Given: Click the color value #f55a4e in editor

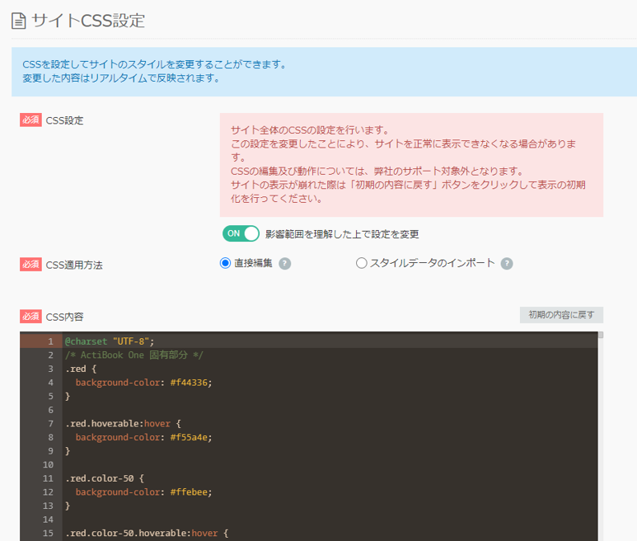Looking at the screenshot, I should pyautogui.click(x=189, y=437).
